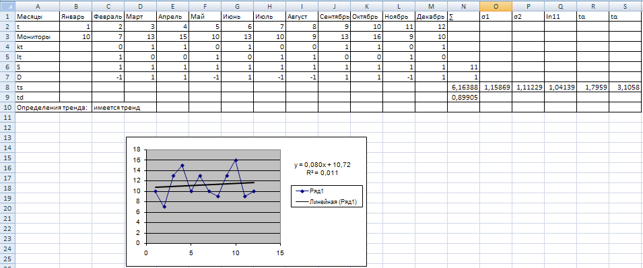Select cell with value 1,7959
The image size is (643, 268).
tap(593, 87)
